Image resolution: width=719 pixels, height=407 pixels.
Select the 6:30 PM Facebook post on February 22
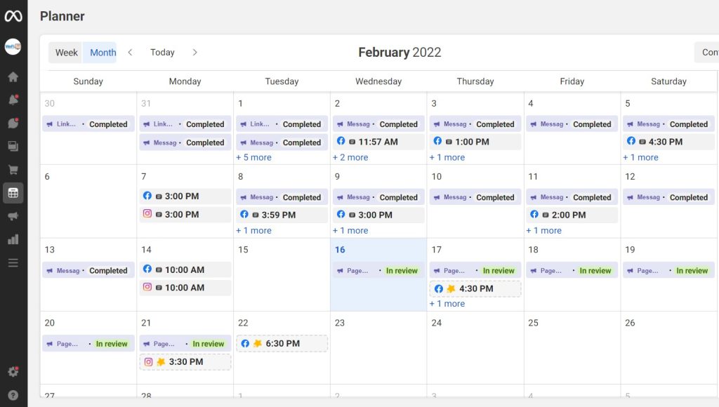(x=282, y=343)
